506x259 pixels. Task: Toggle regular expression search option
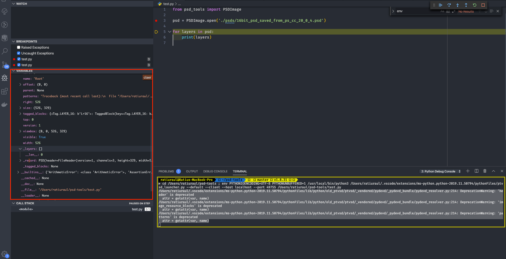454,11
